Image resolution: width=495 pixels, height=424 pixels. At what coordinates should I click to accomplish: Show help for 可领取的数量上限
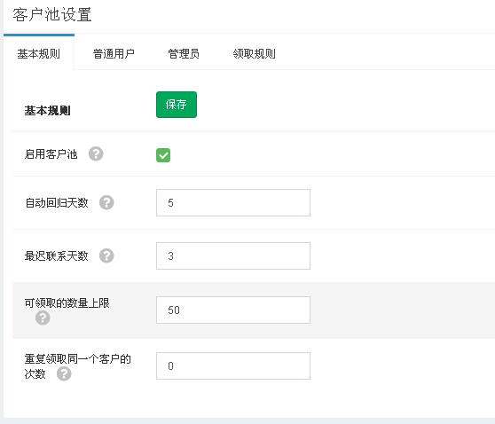click(x=43, y=318)
